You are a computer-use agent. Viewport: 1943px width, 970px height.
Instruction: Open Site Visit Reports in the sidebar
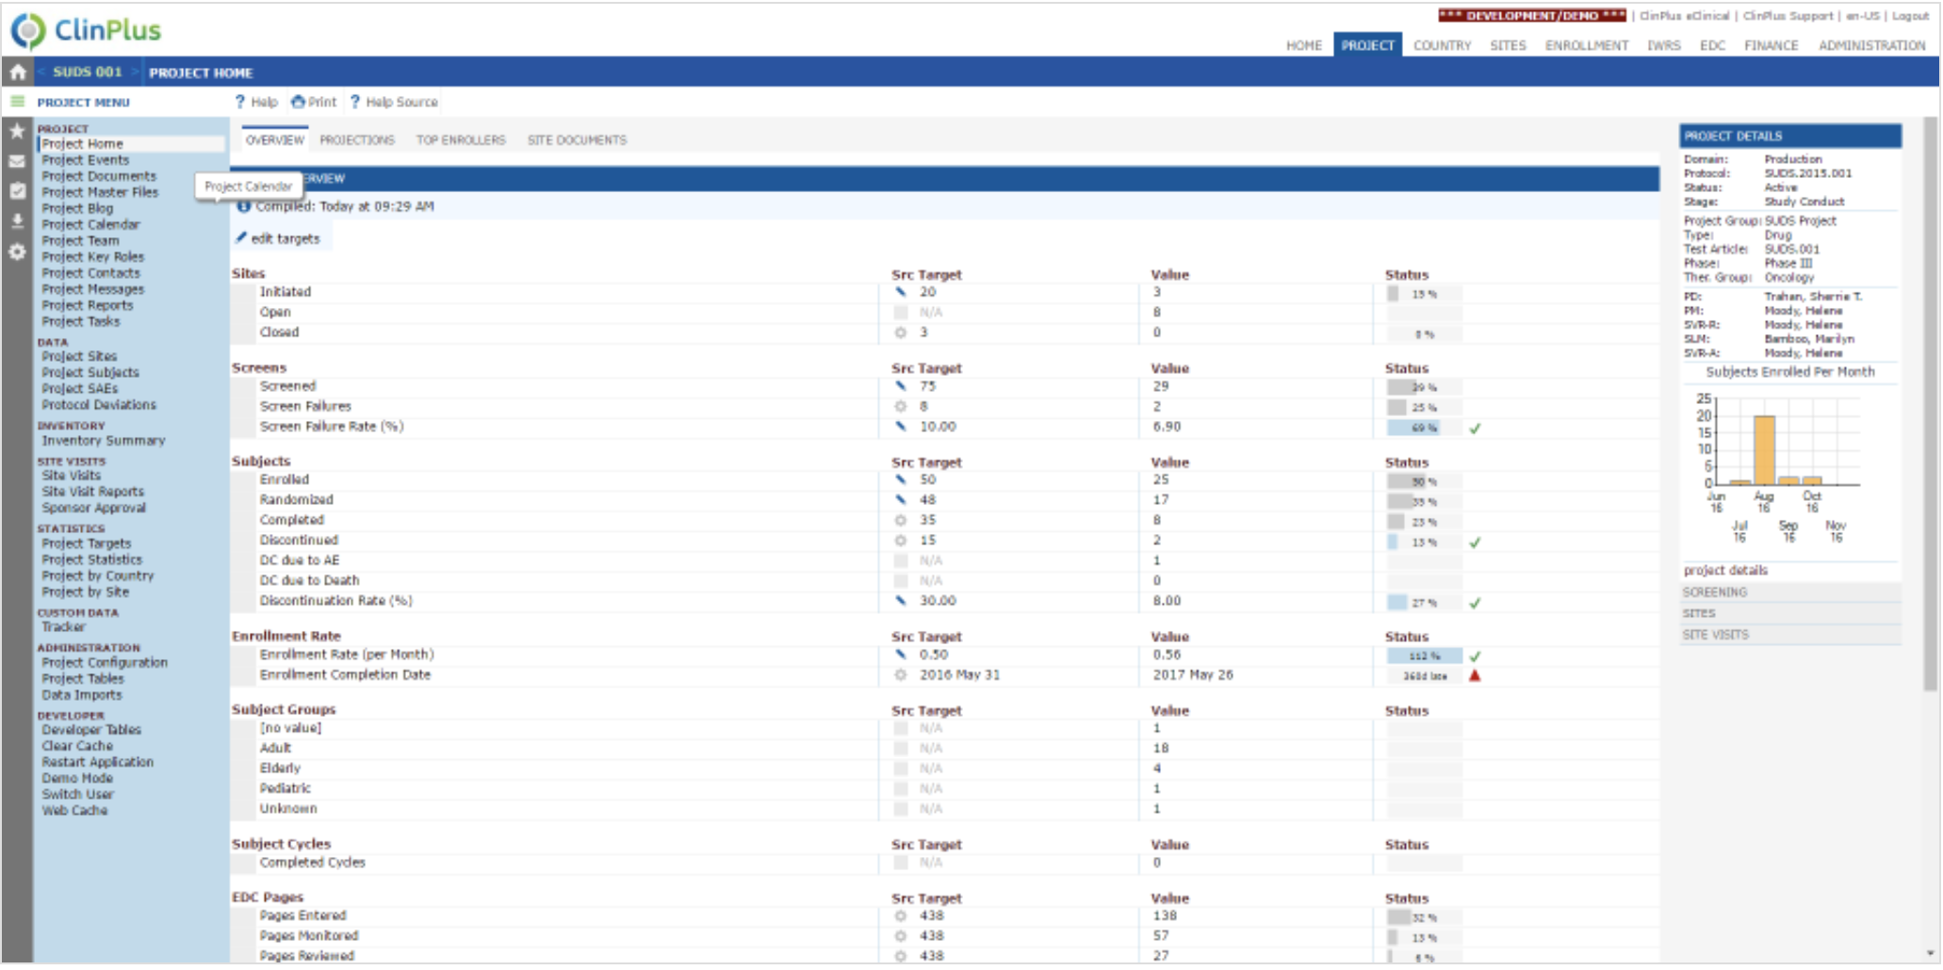(x=93, y=492)
